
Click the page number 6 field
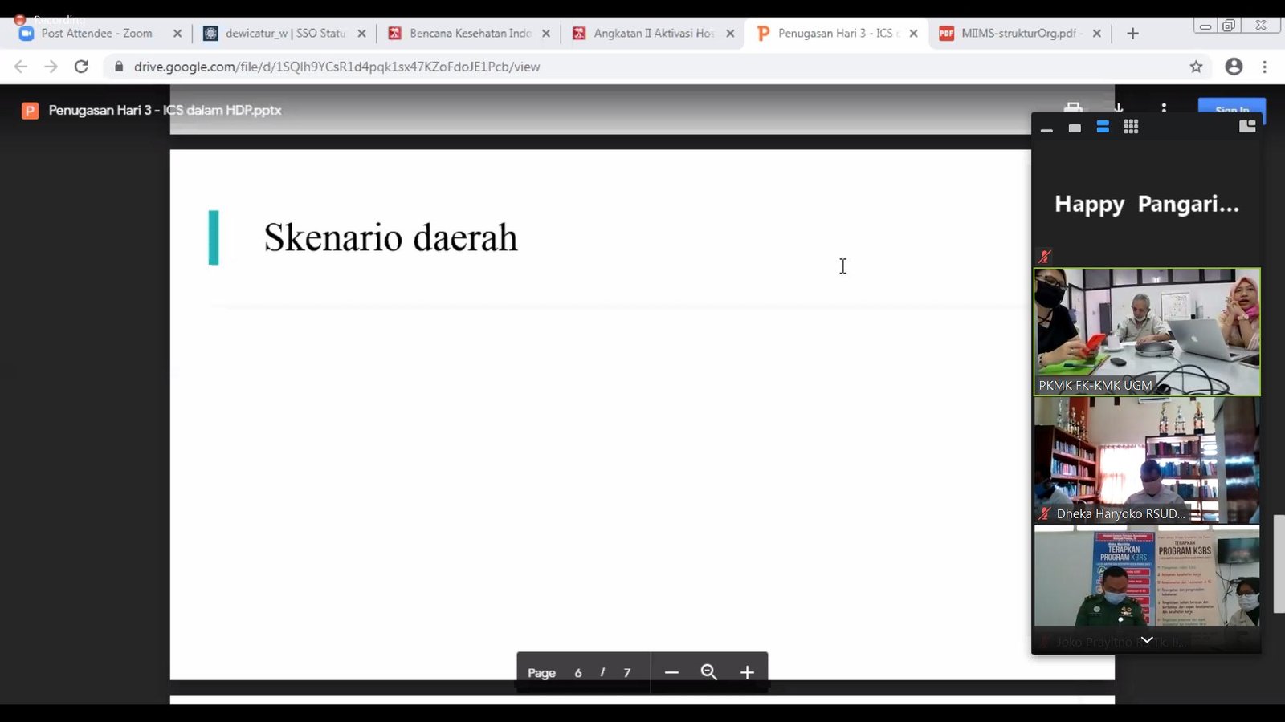(x=577, y=673)
